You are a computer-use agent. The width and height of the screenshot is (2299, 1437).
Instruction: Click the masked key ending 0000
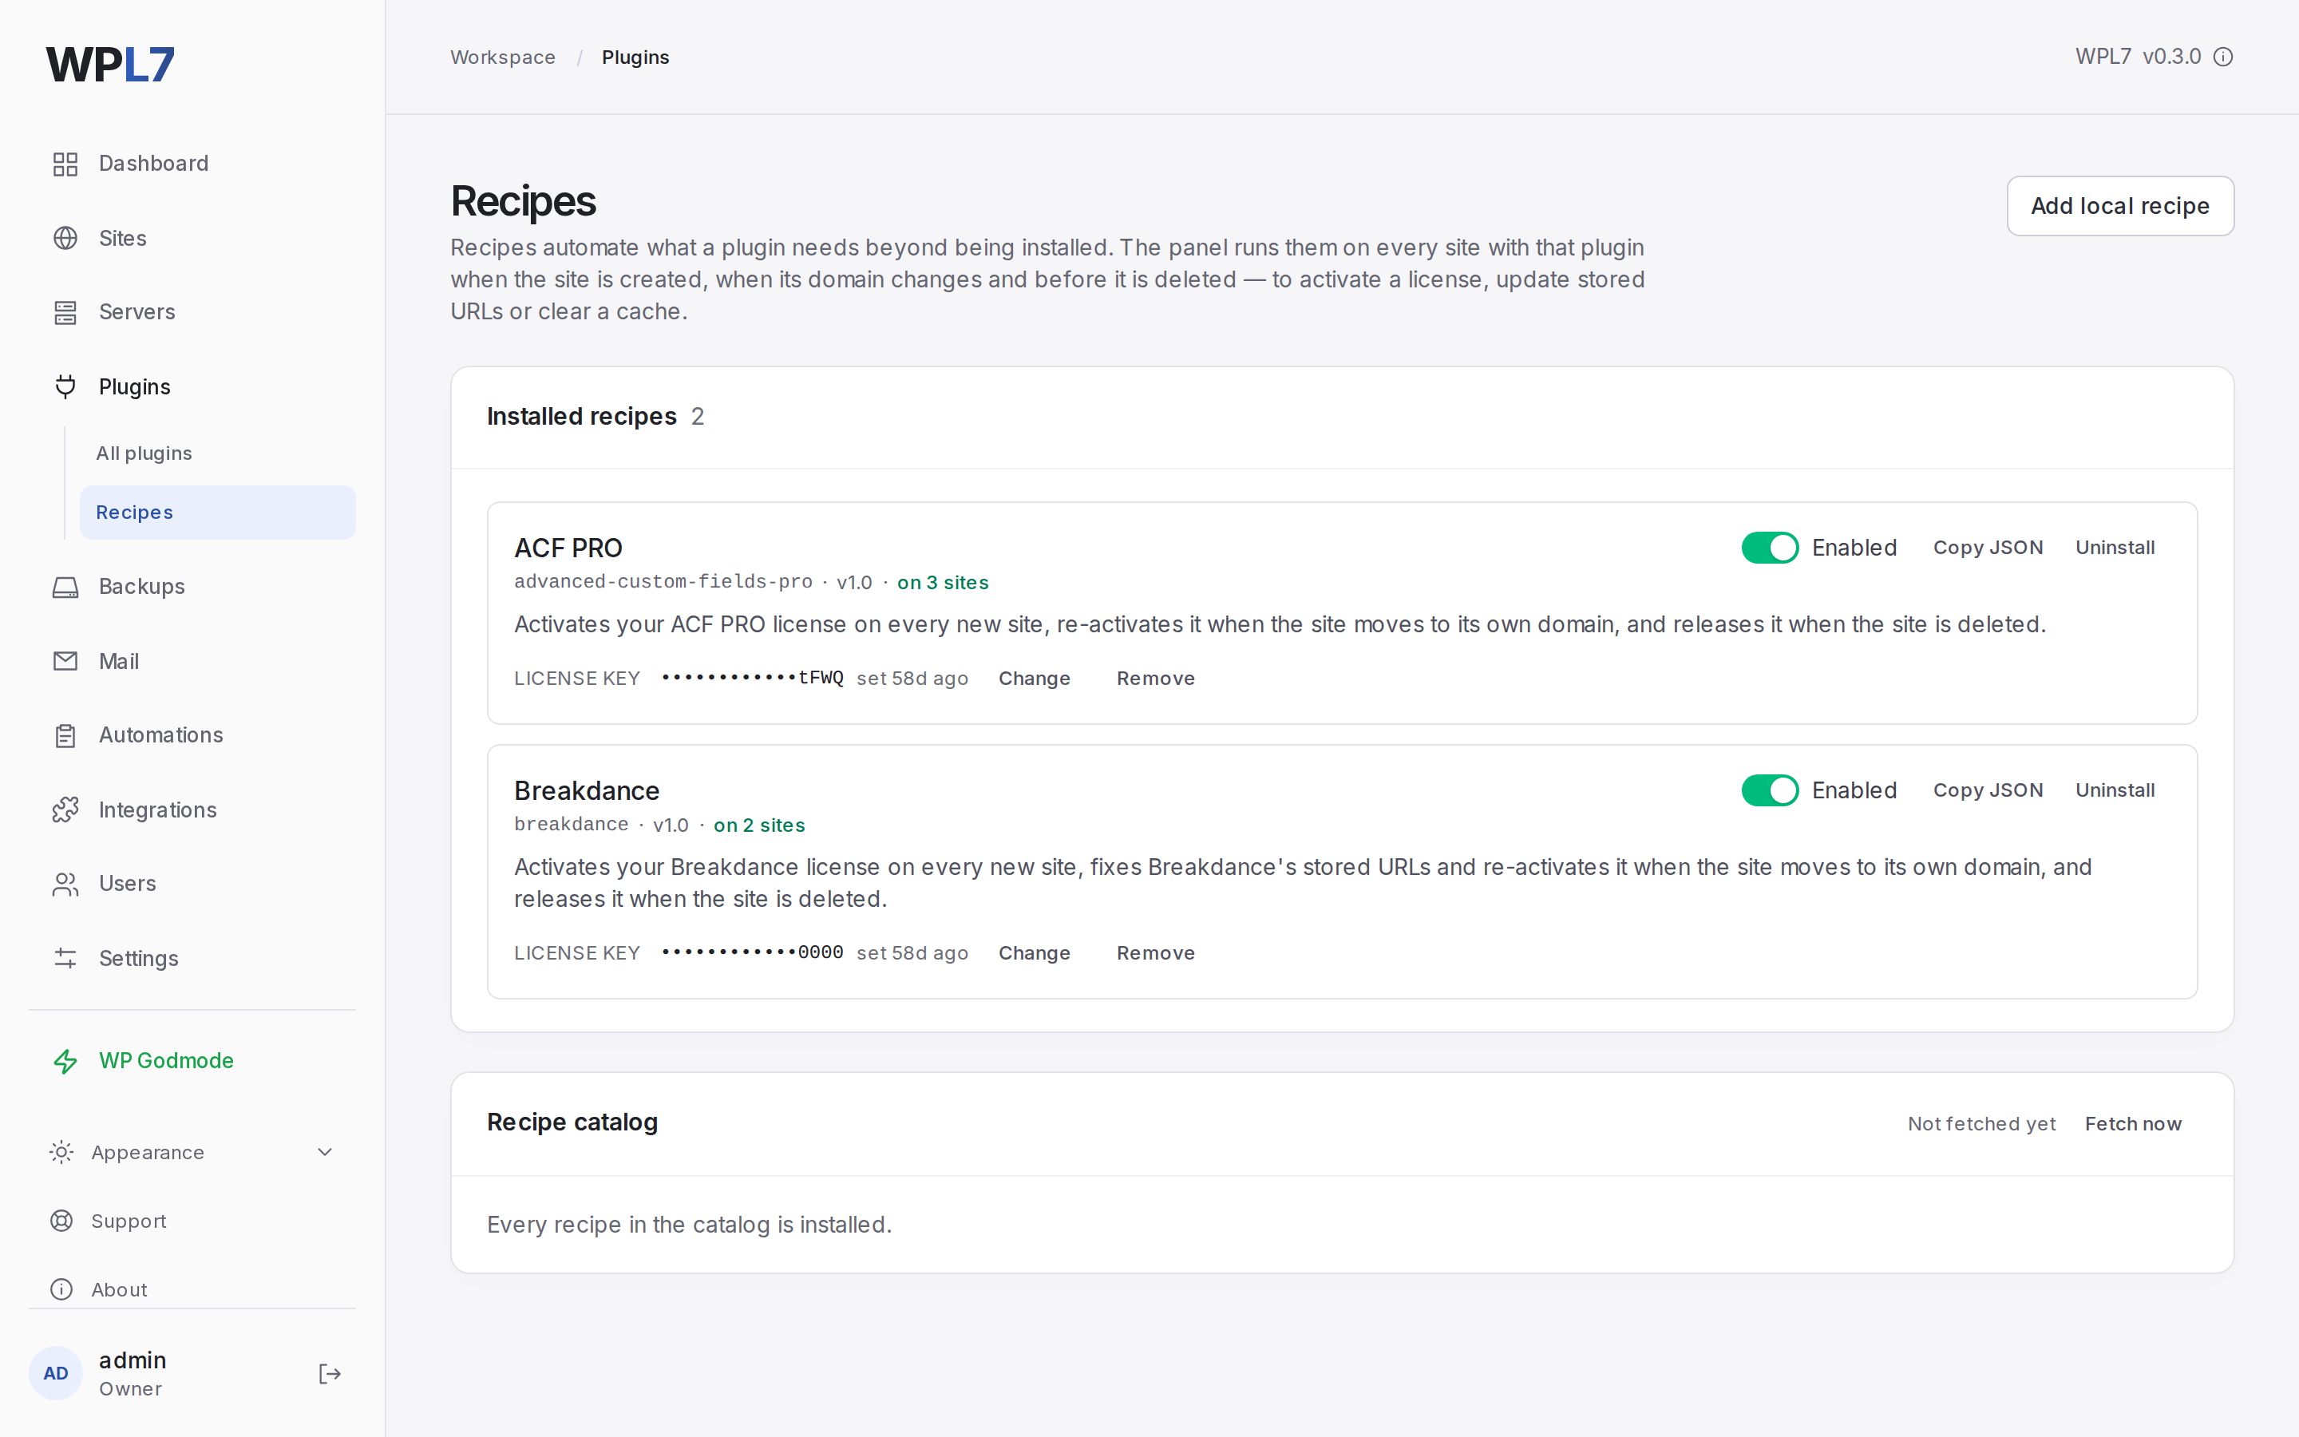[753, 952]
